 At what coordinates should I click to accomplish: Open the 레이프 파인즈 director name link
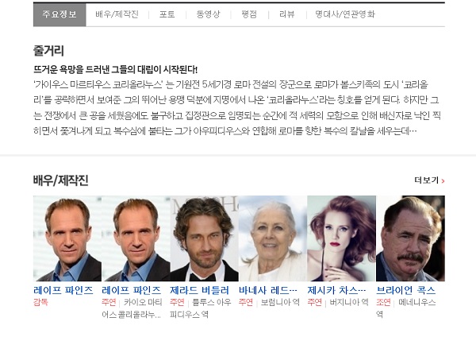[63, 290]
